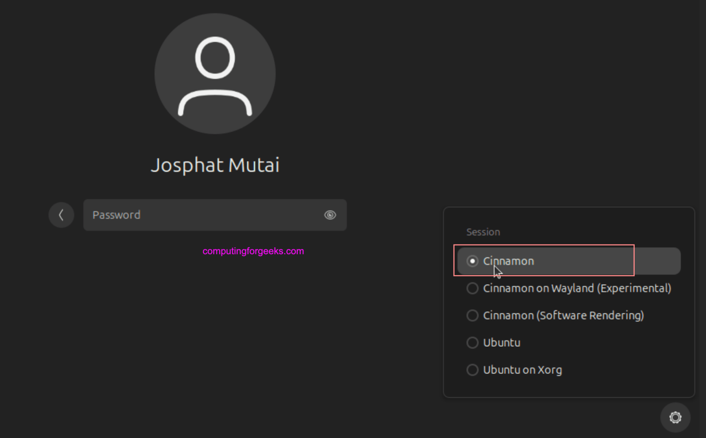Click the Ubuntu session text label
Viewport: 706px width, 438px height.
tap(501, 342)
